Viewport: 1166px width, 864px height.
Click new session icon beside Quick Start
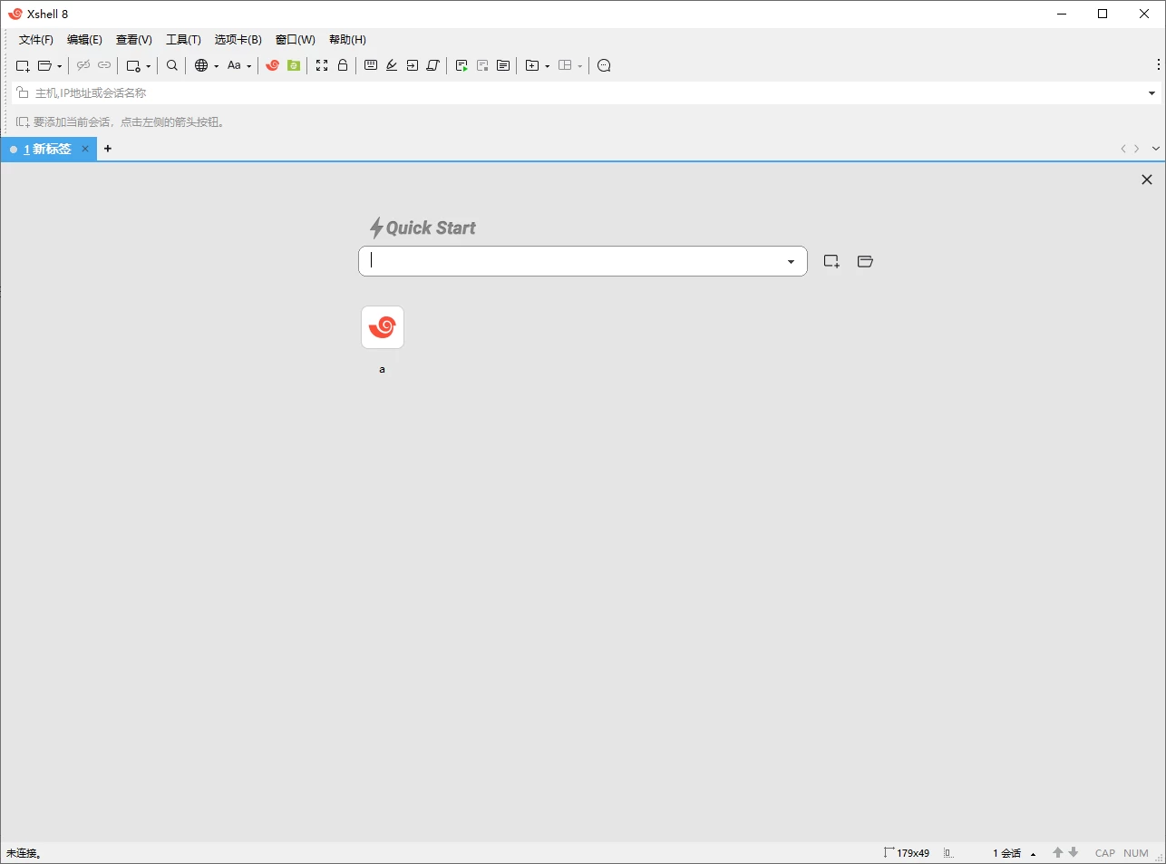[831, 261]
